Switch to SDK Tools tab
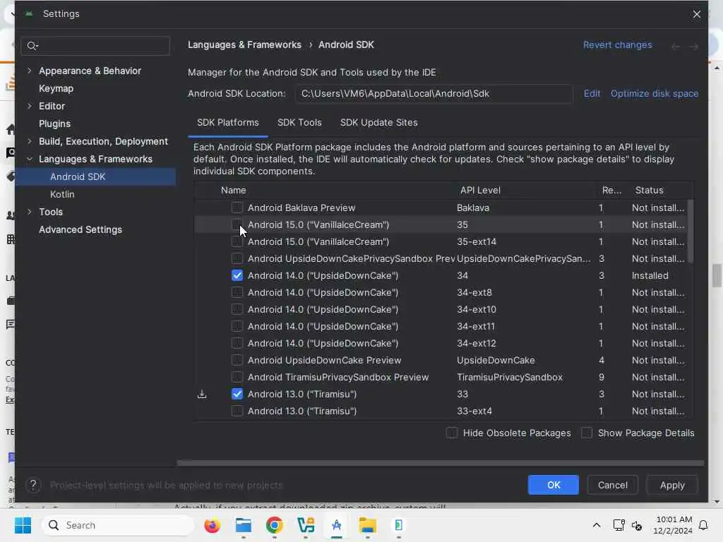Image resolution: width=723 pixels, height=542 pixels. 299,123
